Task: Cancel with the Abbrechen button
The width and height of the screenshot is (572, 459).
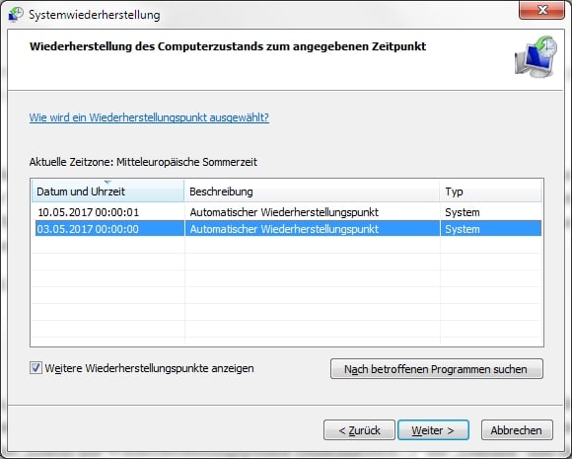Action: [517, 430]
